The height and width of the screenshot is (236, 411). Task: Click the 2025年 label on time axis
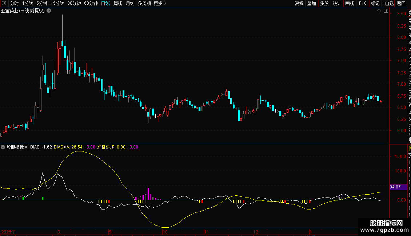(9, 232)
